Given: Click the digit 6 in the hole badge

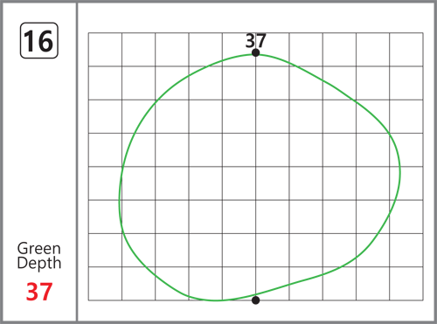Looking at the screenshot, I should click(x=45, y=41).
